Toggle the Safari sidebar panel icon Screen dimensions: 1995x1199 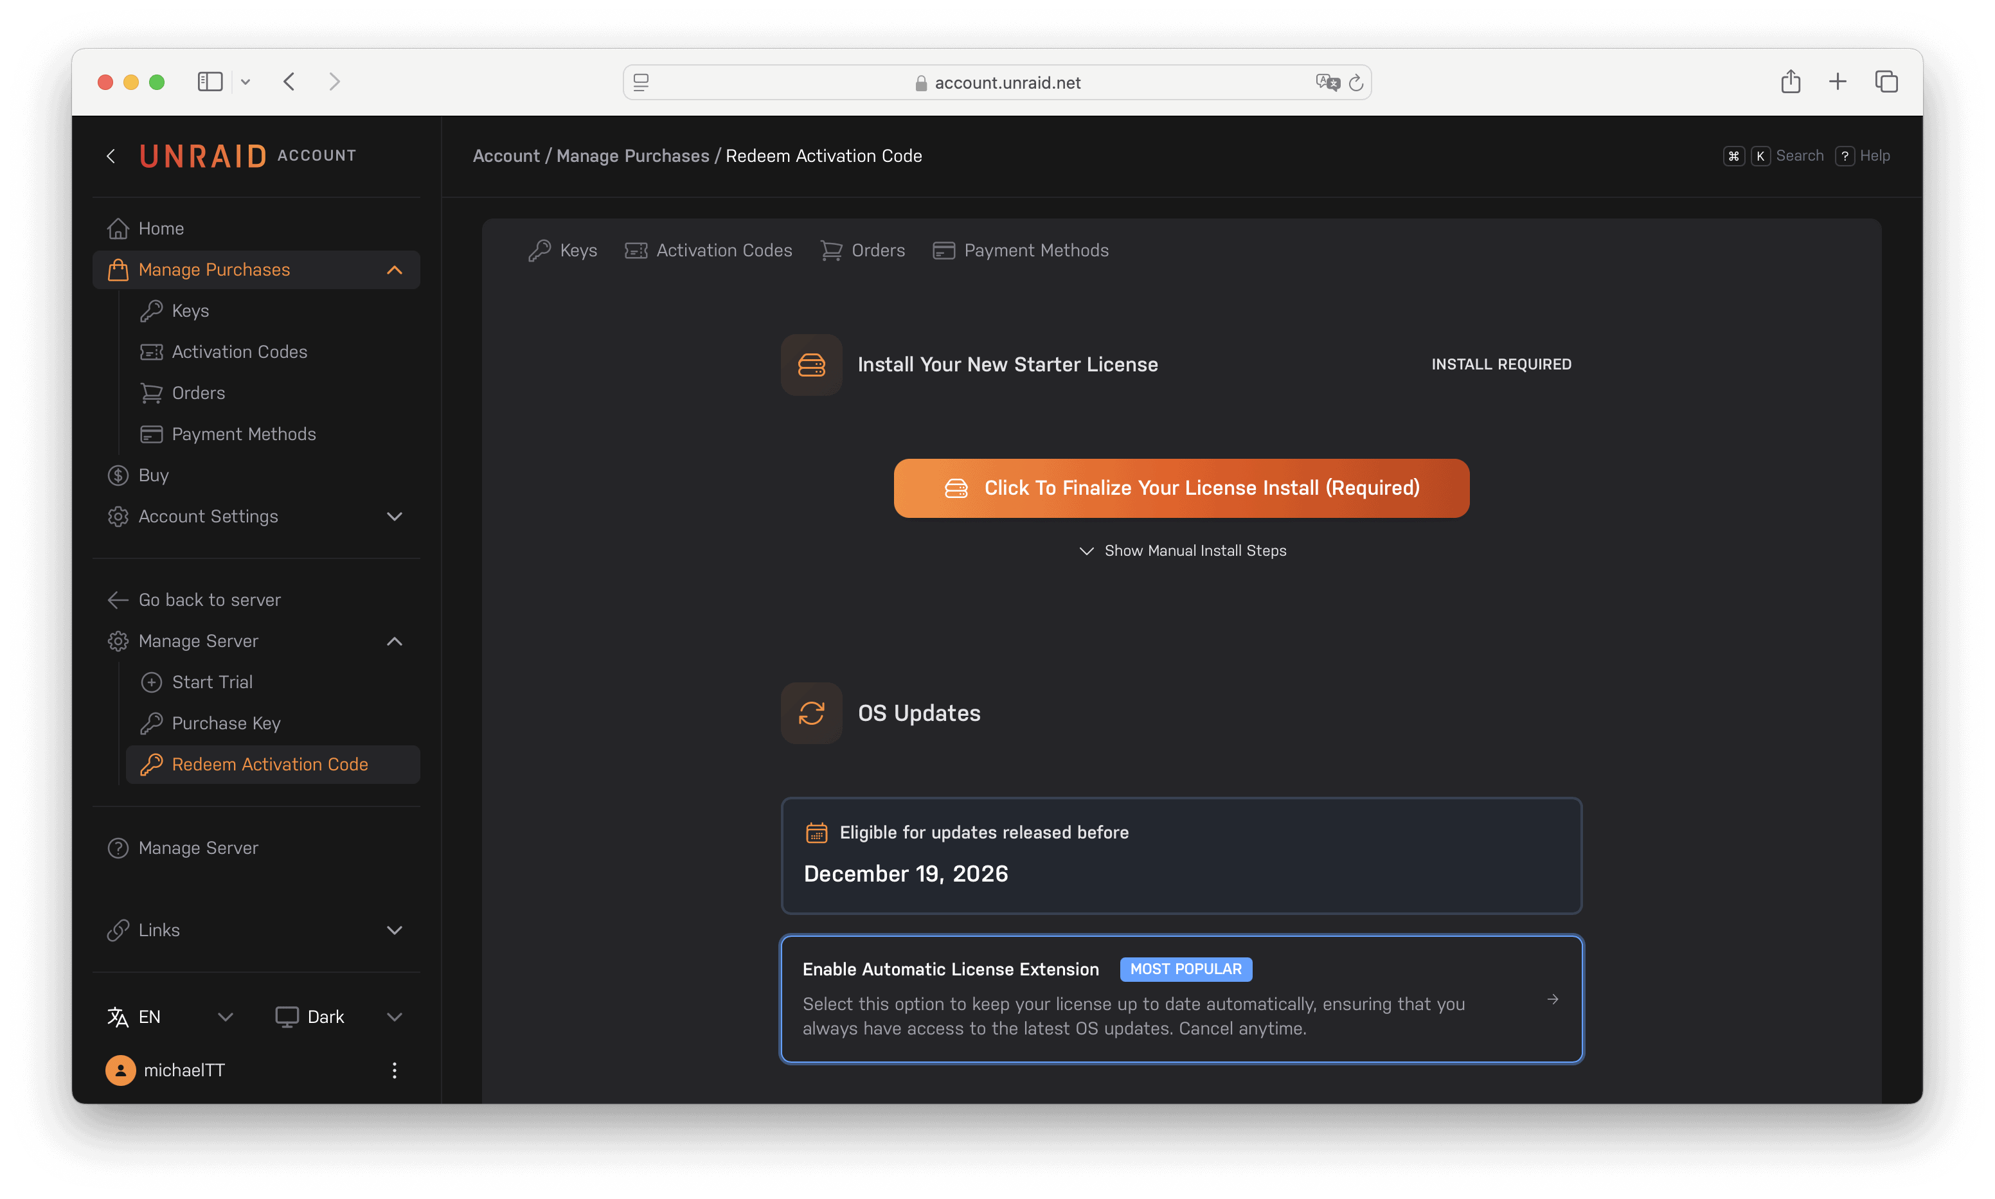[210, 82]
